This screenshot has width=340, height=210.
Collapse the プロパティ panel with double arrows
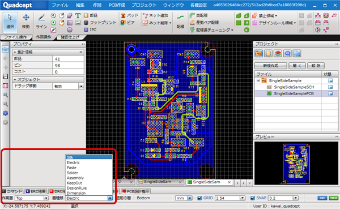pyautogui.click(x=83, y=44)
